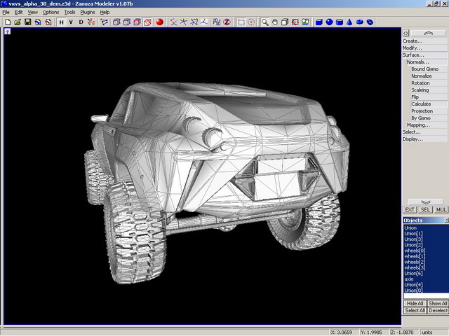The width and height of the screenshot is (449, 336).
Task: Expand the Mapping... section
Action: (418, 125)
